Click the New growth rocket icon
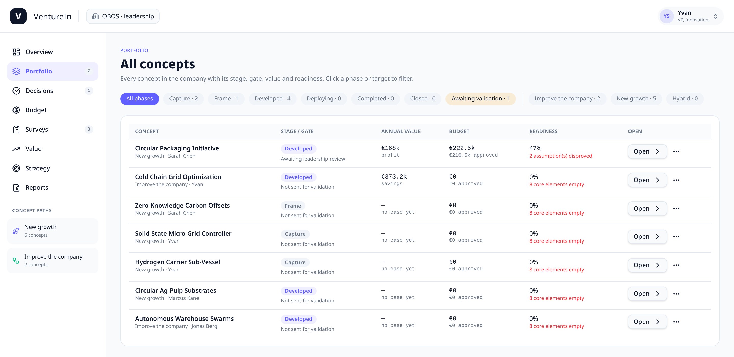This screenshot has width=734, height=357. point(16,231)
